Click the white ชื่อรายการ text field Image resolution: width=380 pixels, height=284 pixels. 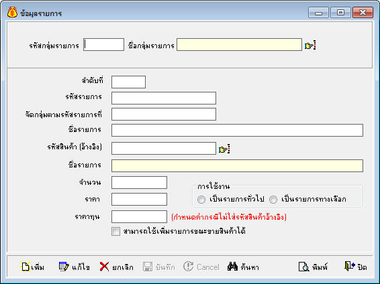tap(237, 130)
